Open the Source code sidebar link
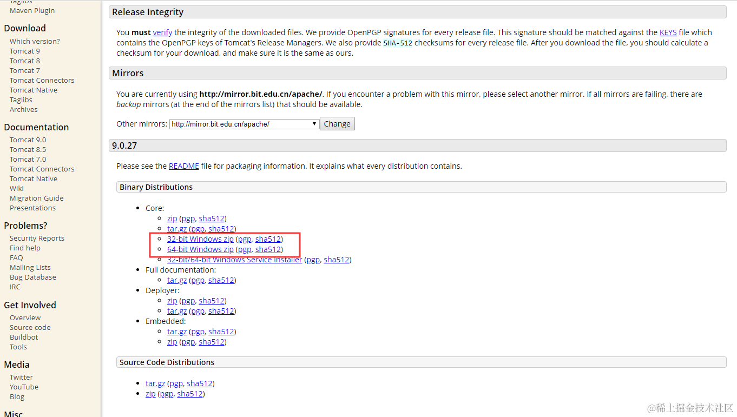 click(x=30, y=327)
